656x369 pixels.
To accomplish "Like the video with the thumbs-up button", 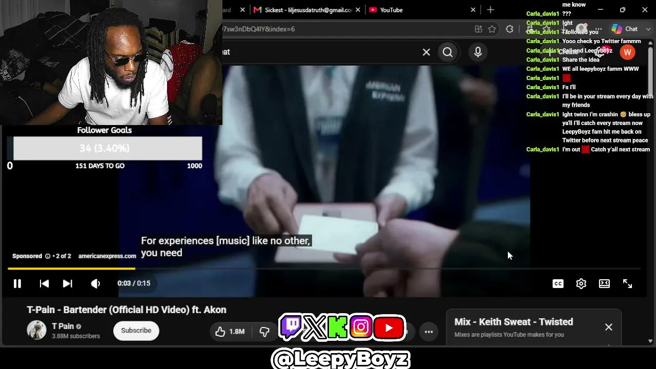I will 229,332.
